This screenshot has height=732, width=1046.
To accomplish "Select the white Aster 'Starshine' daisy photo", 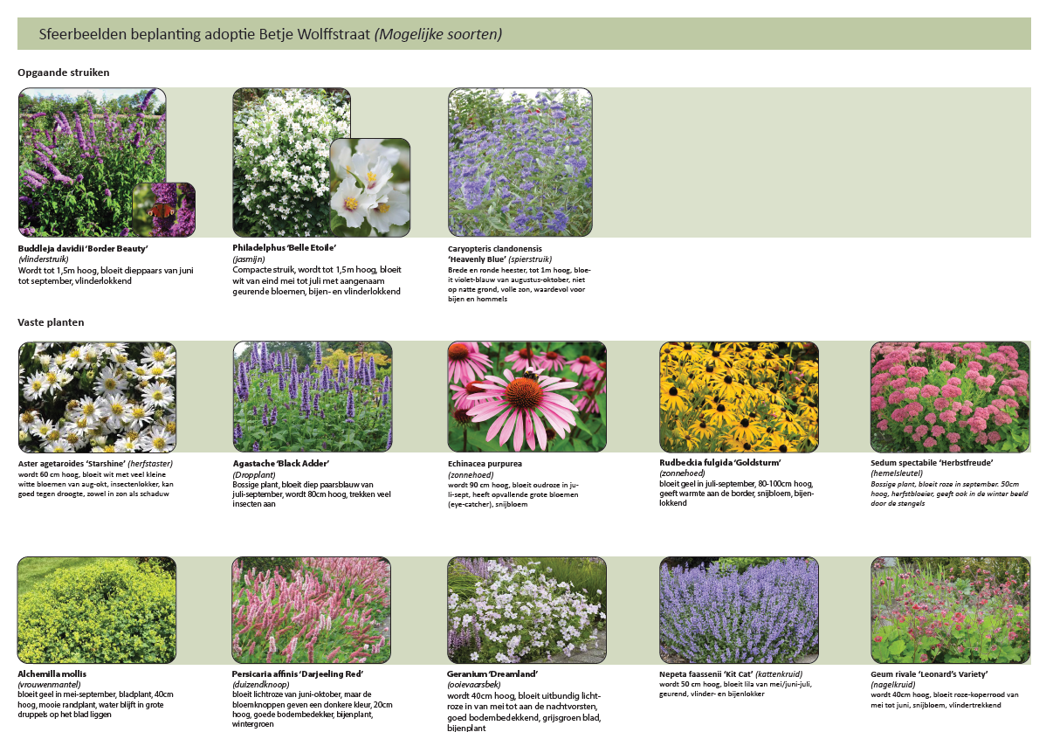I will 97,397.
